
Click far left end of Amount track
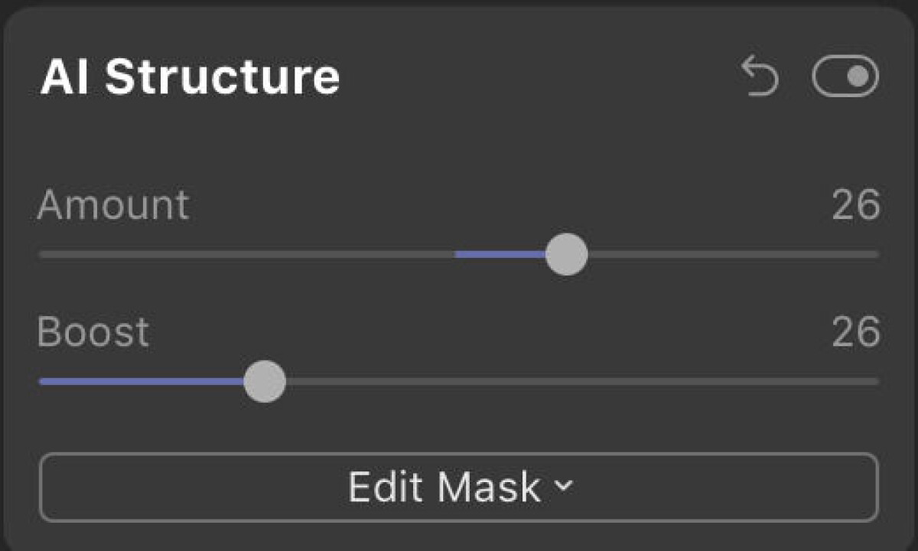[43, 254]
